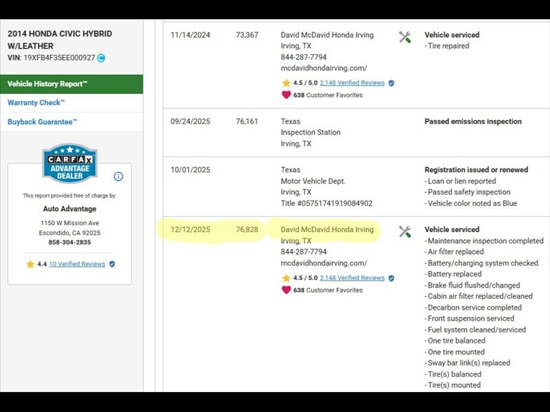Visit mcdavidhondairving.com from the 12/12/2025 record
This screenshot has height=412, width=550.
[x=324, y=263]
